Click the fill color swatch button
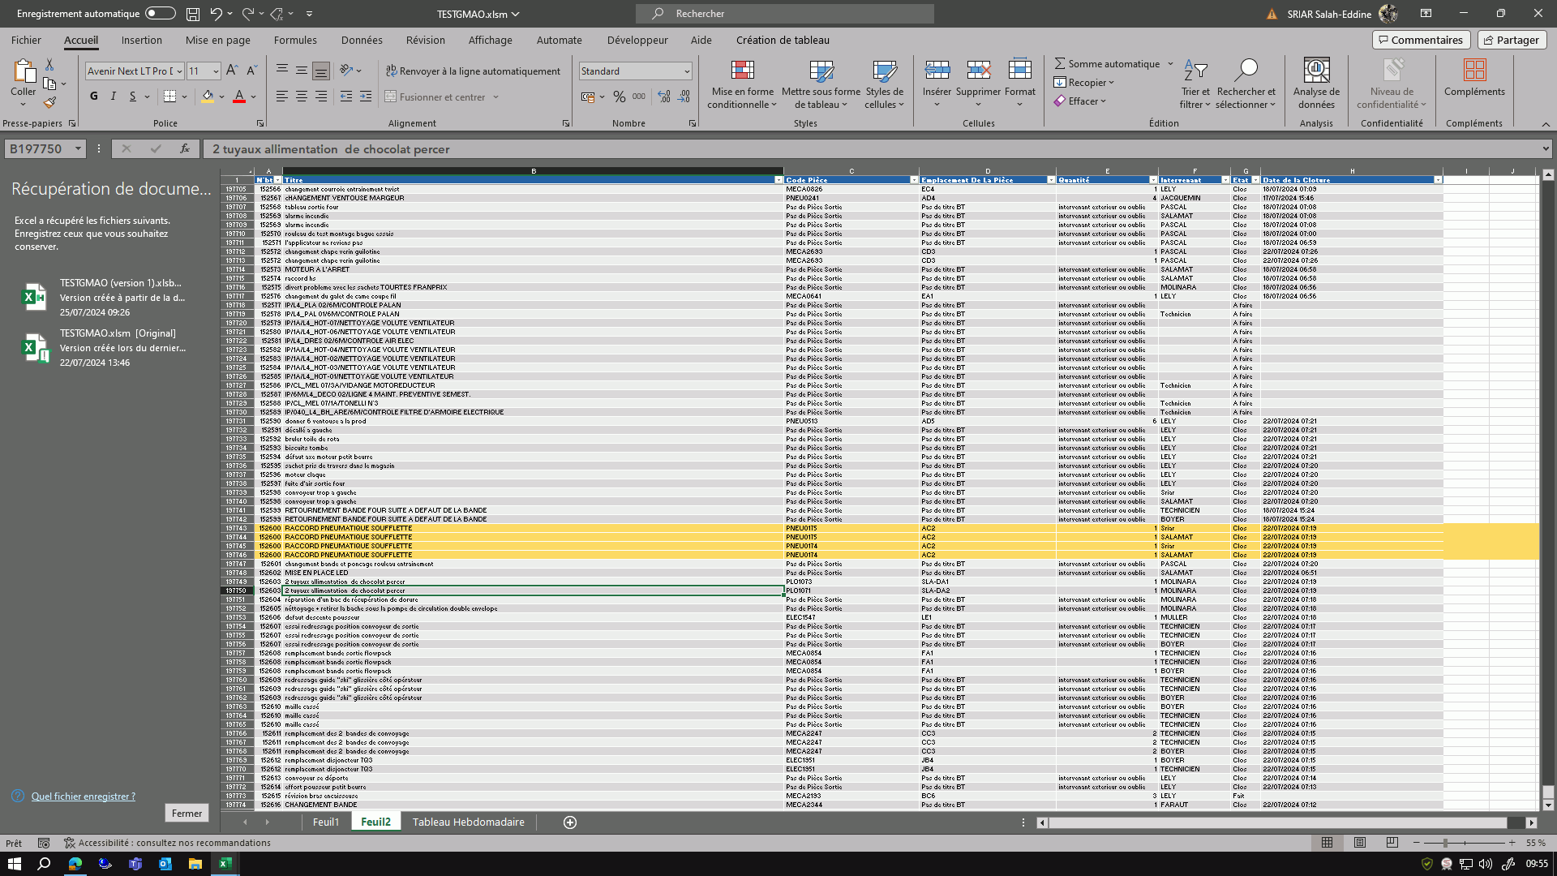The height and width of the screenshot is (876, 1557). pyautogui.click(x=208, y=97)
